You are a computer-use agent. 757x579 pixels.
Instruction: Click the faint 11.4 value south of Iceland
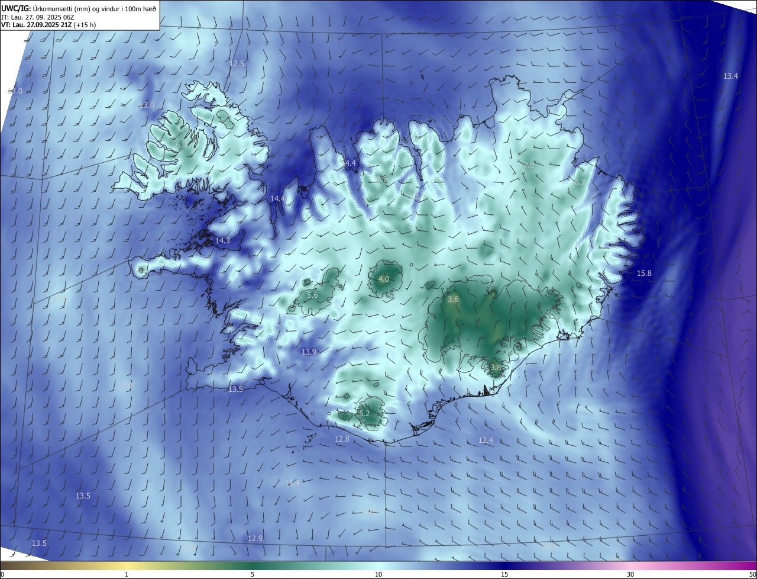click(x=293, y=483)
